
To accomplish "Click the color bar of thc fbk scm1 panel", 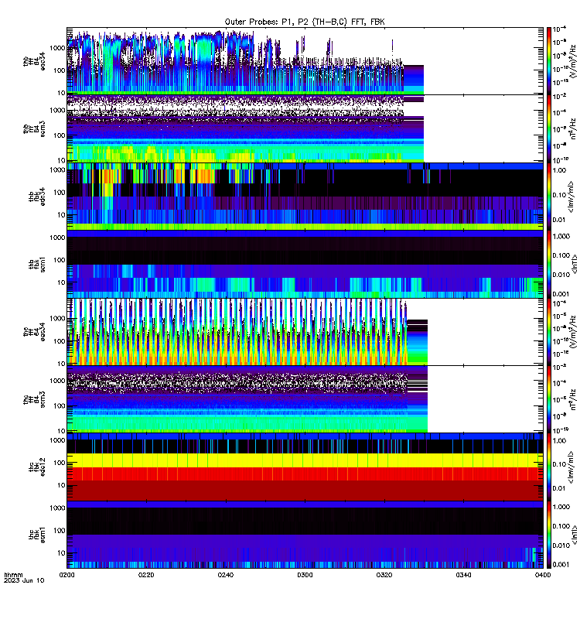I will pos(548,535).
